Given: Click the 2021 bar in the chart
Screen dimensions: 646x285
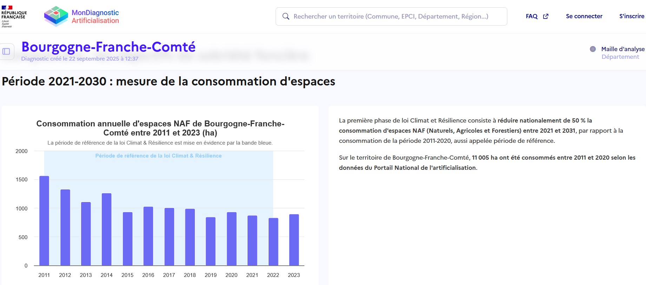Looking at the screenshot, I should point(252,241).
